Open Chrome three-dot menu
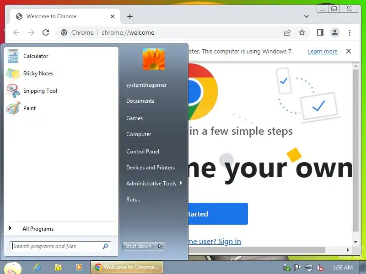The image size is (366, 274). click(x=350, y=32)
